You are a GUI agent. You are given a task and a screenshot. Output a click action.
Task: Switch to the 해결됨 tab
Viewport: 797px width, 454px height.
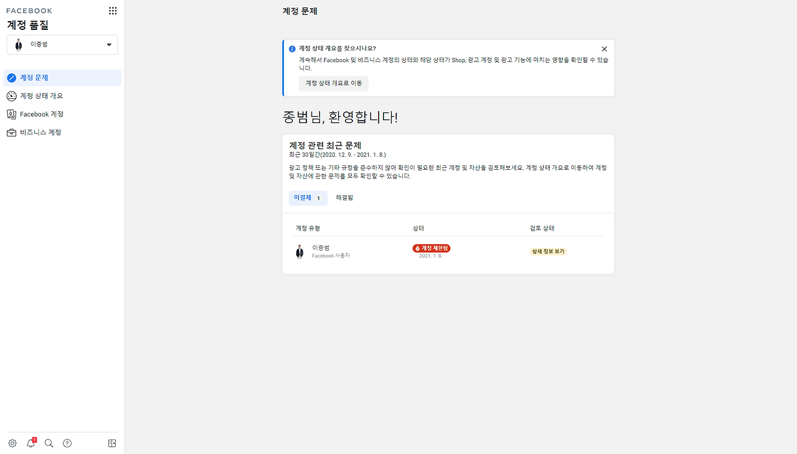344,198
